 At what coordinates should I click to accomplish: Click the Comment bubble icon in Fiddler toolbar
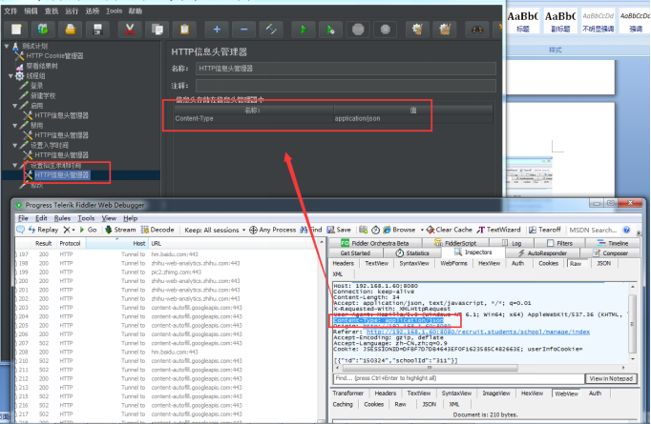click(20, 230)
